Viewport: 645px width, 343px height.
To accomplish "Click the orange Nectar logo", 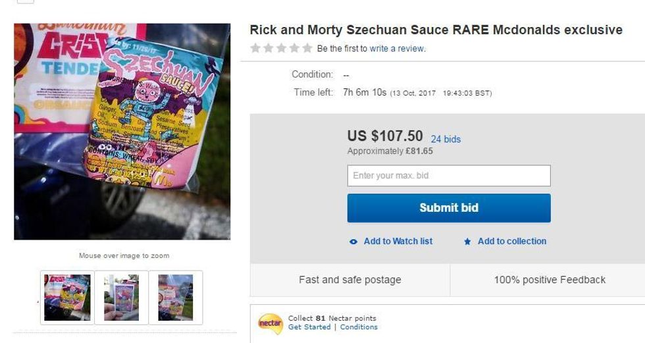I will 271,323.
